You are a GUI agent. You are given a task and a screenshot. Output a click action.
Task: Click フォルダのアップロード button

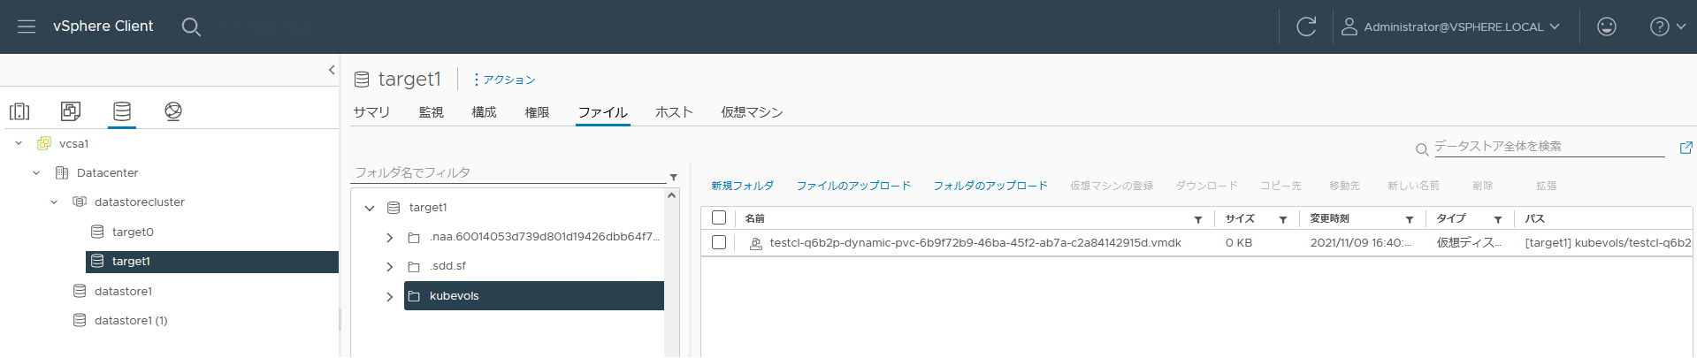click(x=990, y=186)
